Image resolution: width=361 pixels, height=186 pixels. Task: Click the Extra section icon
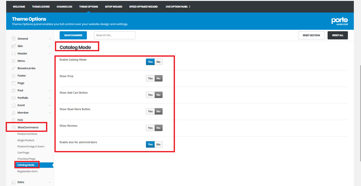coord(14,182)
